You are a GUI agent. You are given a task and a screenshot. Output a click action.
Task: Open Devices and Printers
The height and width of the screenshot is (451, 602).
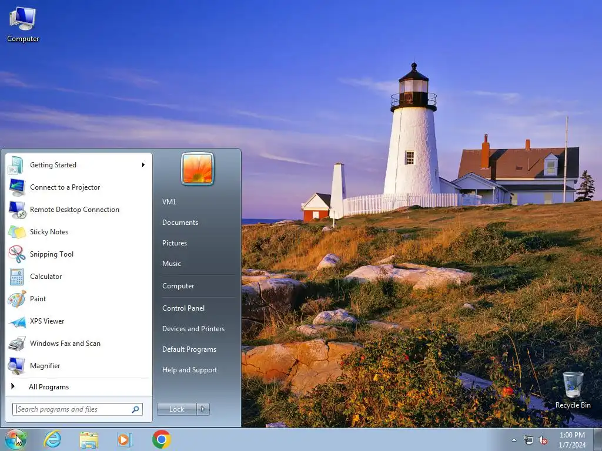pyautogui.click(x=193, y=329)
